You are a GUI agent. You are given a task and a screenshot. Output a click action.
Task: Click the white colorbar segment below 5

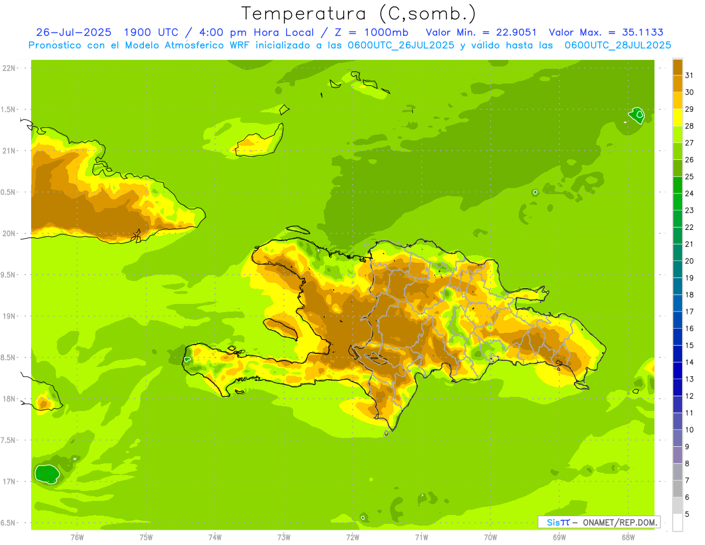pyautogui.click(x=677, y=522)
